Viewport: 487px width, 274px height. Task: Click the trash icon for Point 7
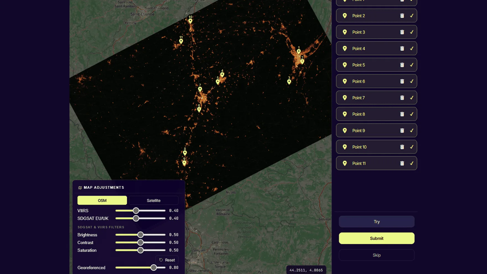402,98
